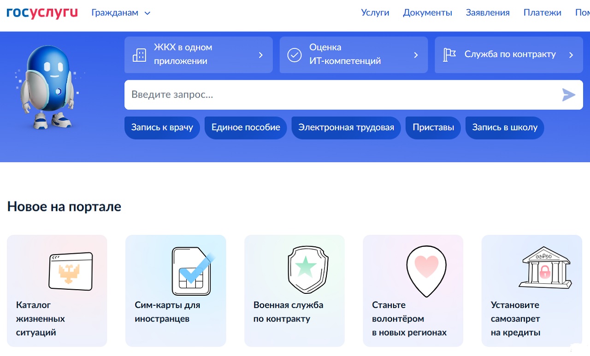Image resolution: width=590 pixels, height=356 pixels.
Task: Click the chevron next to Гражданам
Action: pyautogui.click(x=147, y=13)
